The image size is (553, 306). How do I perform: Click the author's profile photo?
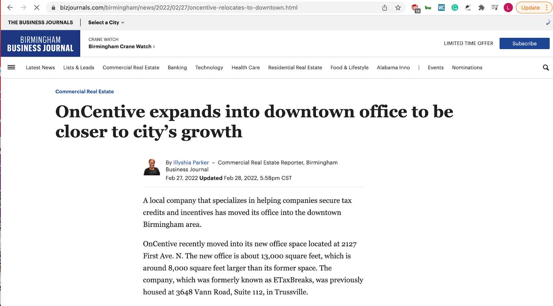[x=152, y=167]
